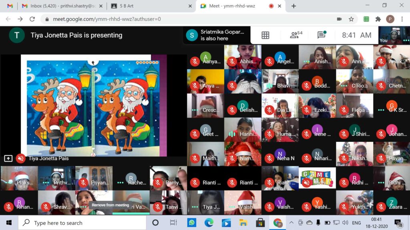Click the muted mic icon on Rihan's tile
The width and height of the screenshot is (410, 230).
click(x=8, y=207)
